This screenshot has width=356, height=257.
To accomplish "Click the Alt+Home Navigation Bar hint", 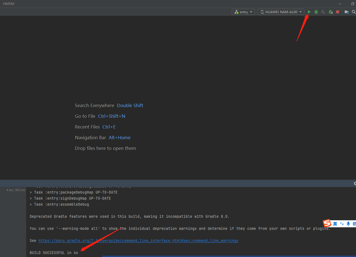I will click(119, 138).
